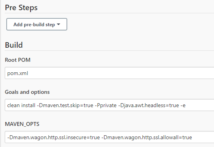The image size is (214, 147).
Task: Click the -Dmaven.test.skip=true option text
Action: click(65, 105)
